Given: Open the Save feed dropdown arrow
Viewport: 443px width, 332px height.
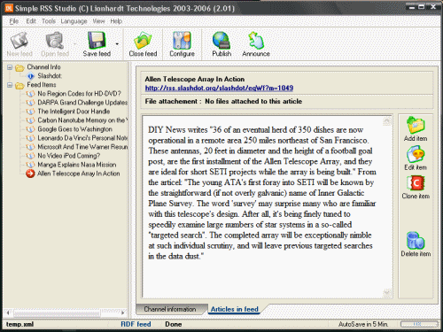Looking at the screenshot, I should (x=117, y=44).
